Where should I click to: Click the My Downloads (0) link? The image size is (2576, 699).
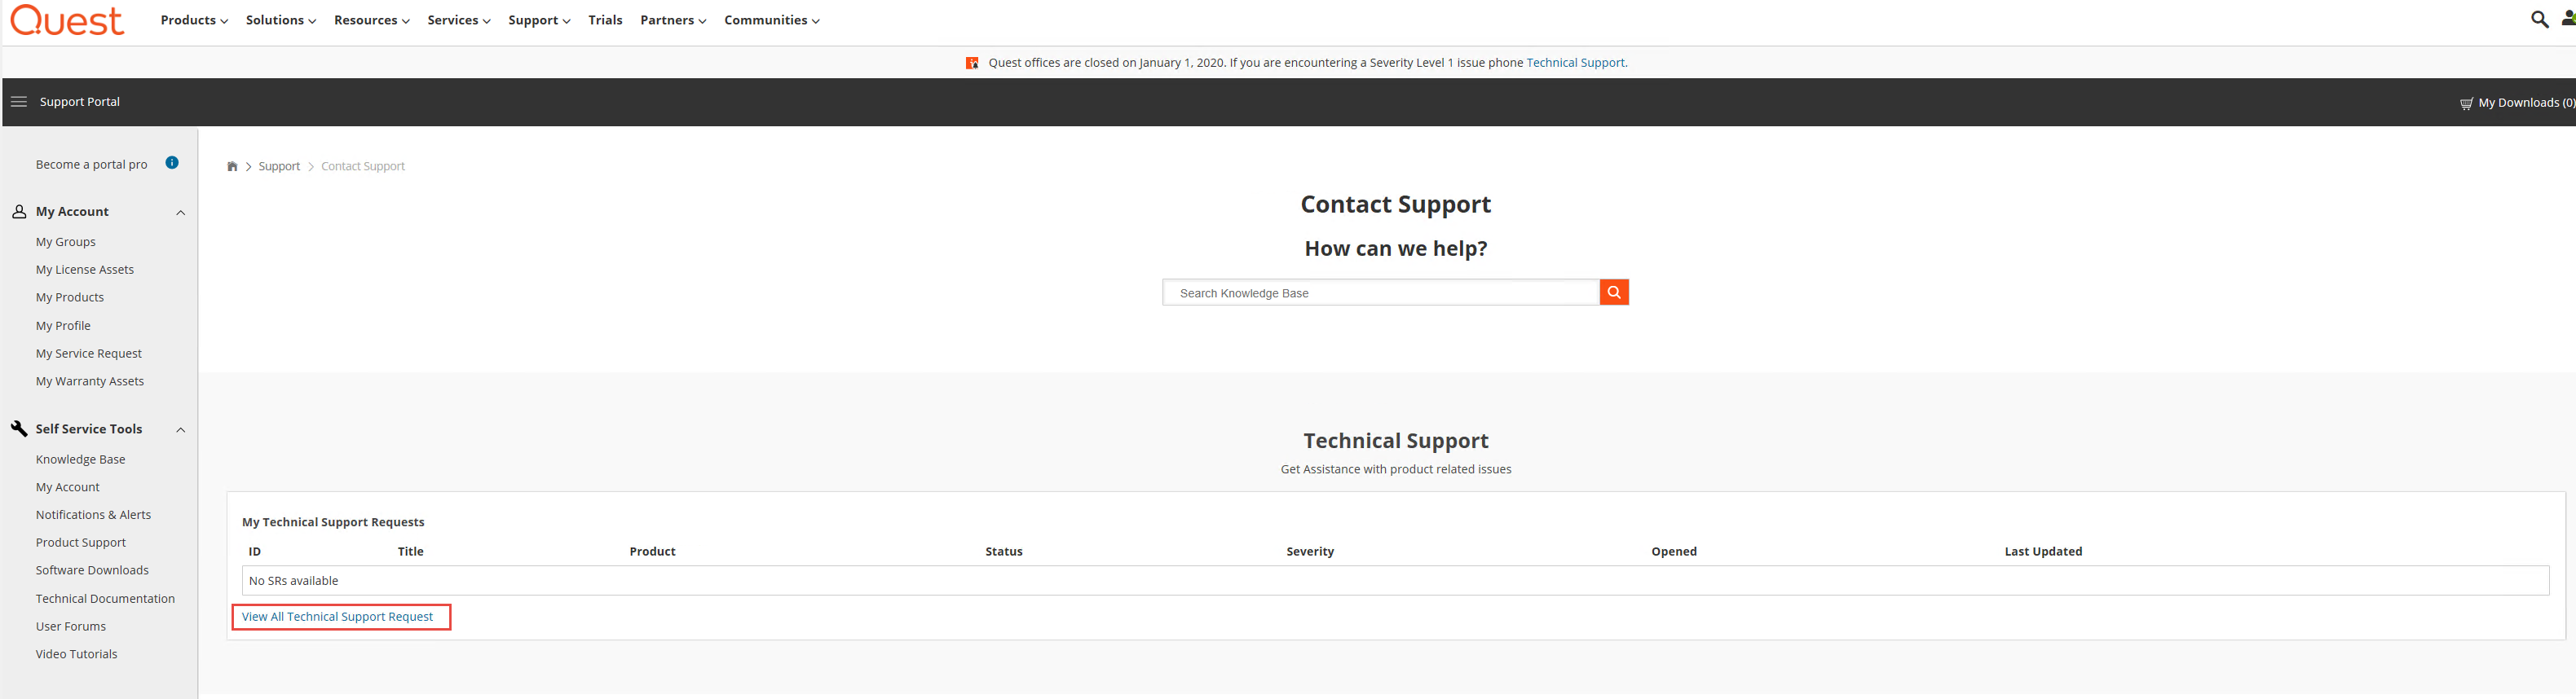click(2526, 103)
